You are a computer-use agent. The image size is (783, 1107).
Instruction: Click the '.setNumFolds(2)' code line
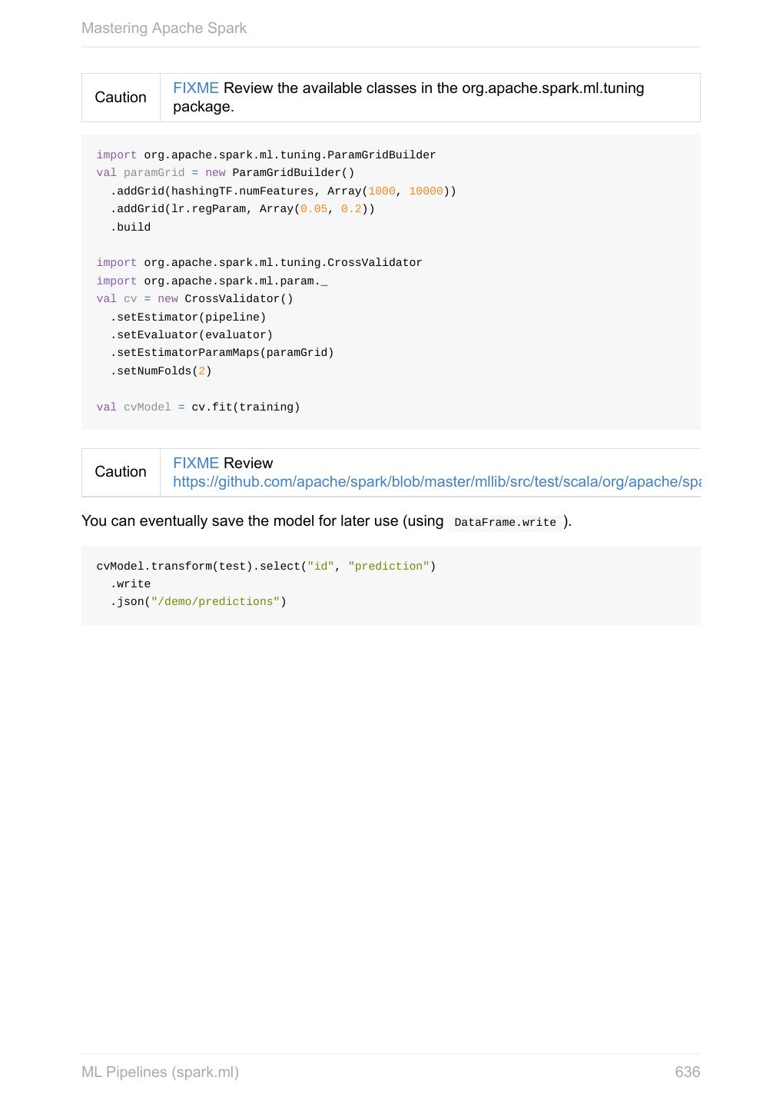(x=161, y=371)
